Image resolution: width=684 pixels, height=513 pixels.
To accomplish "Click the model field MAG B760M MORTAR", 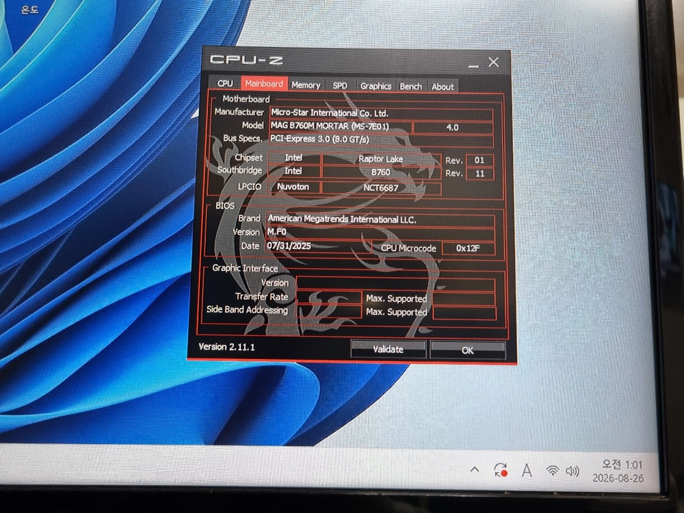I will (340, 127).
